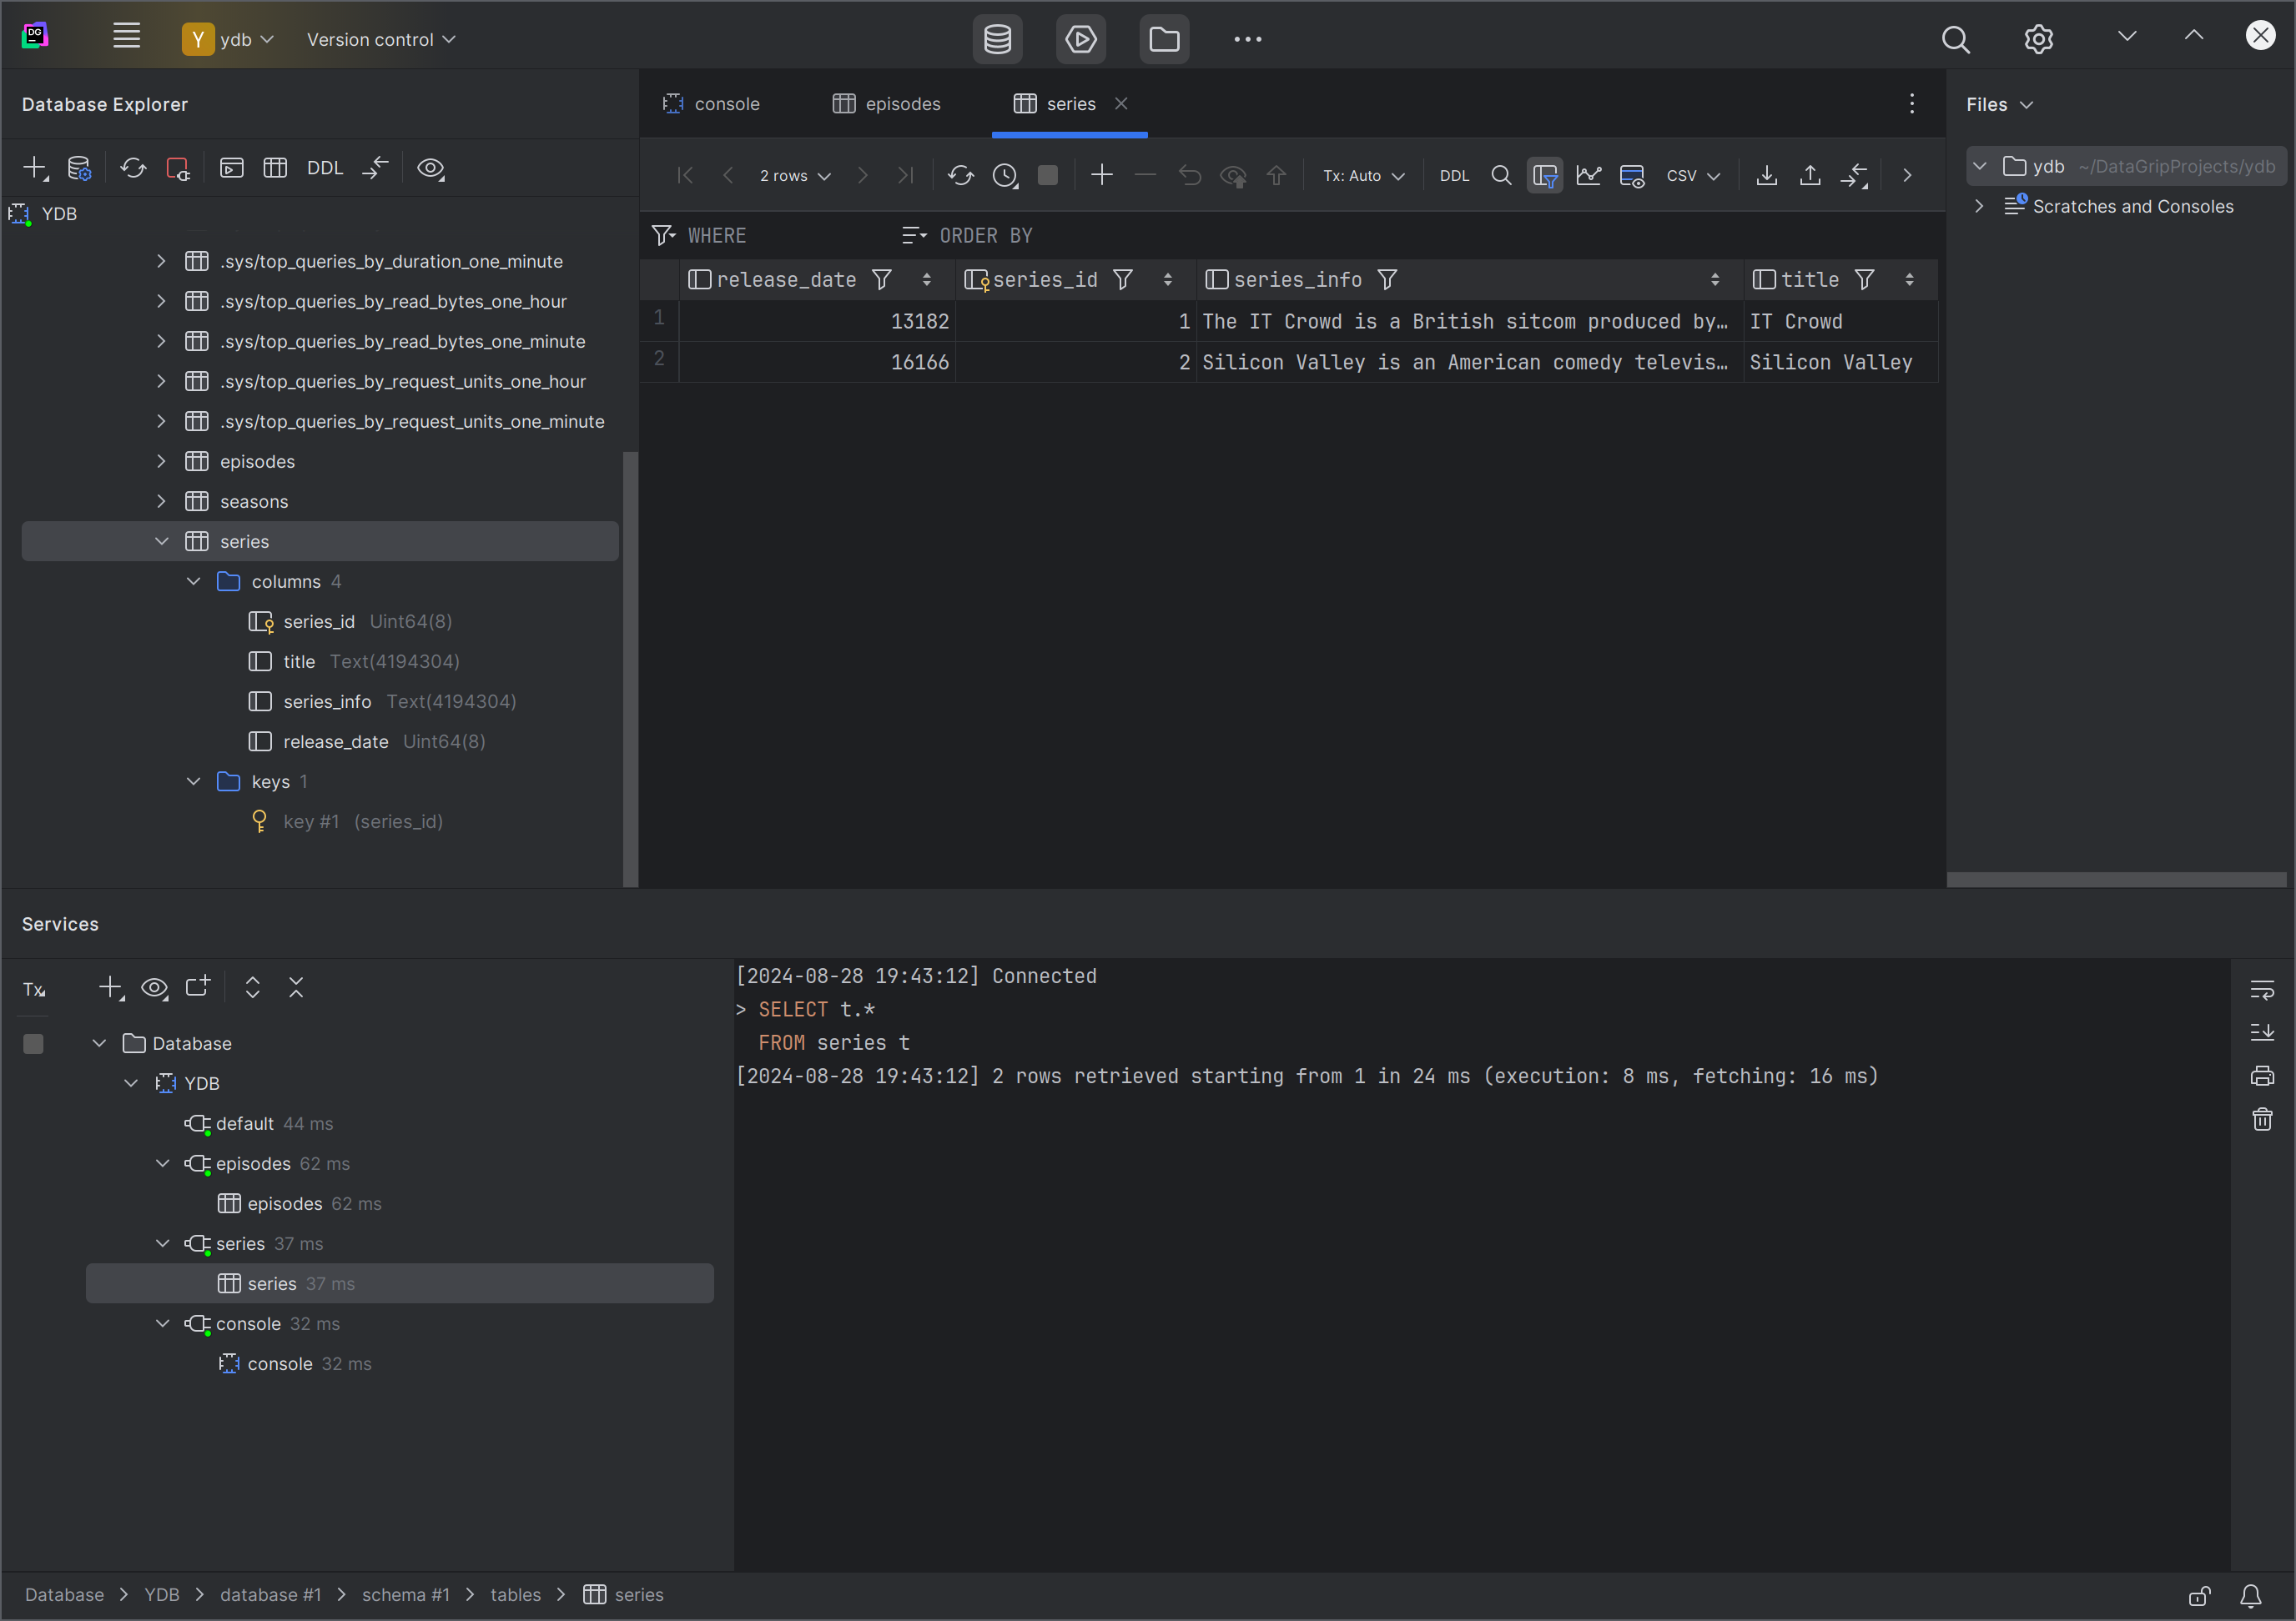Viewport: 2296px width, 1621px height.
Task: Click schema #1 in the breadcrumb bar
Action: click(405, 1594)
